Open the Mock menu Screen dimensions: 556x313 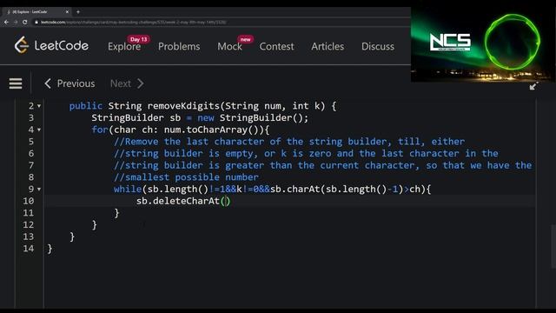pos(229,46)
